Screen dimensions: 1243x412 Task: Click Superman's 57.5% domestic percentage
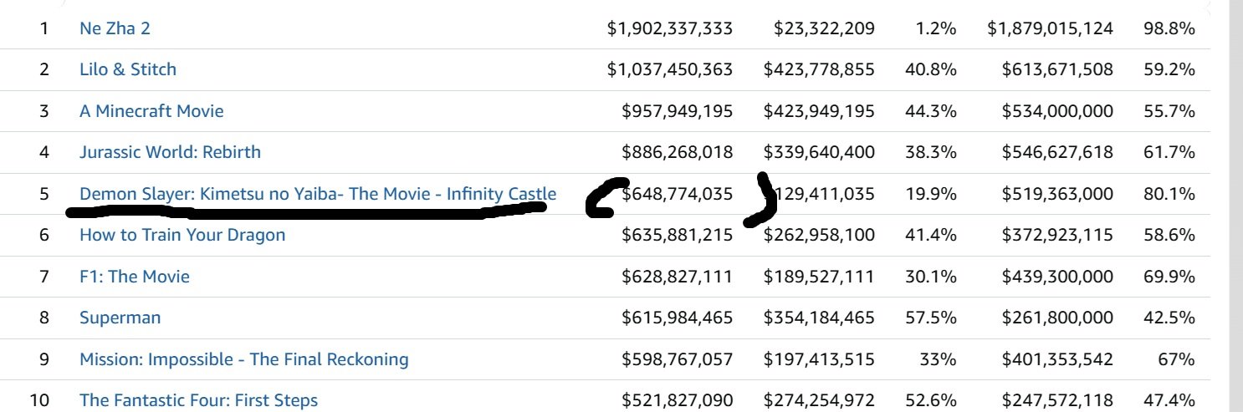tap(930, 318)
